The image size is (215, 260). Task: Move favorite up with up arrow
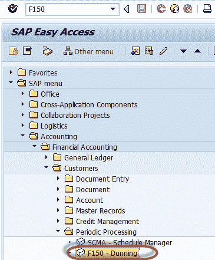coord(197,51)
